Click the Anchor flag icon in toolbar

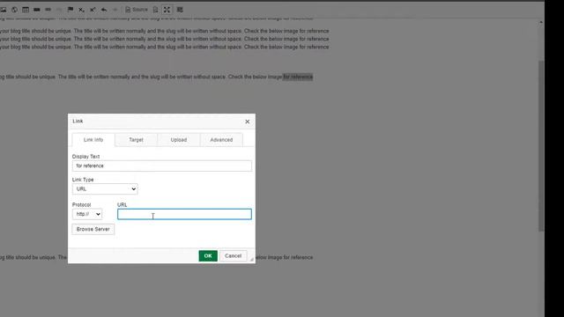[x=70, y=10]
